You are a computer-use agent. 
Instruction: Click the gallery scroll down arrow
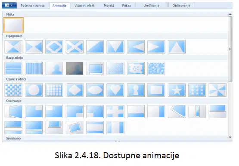(x=230, y=137)
